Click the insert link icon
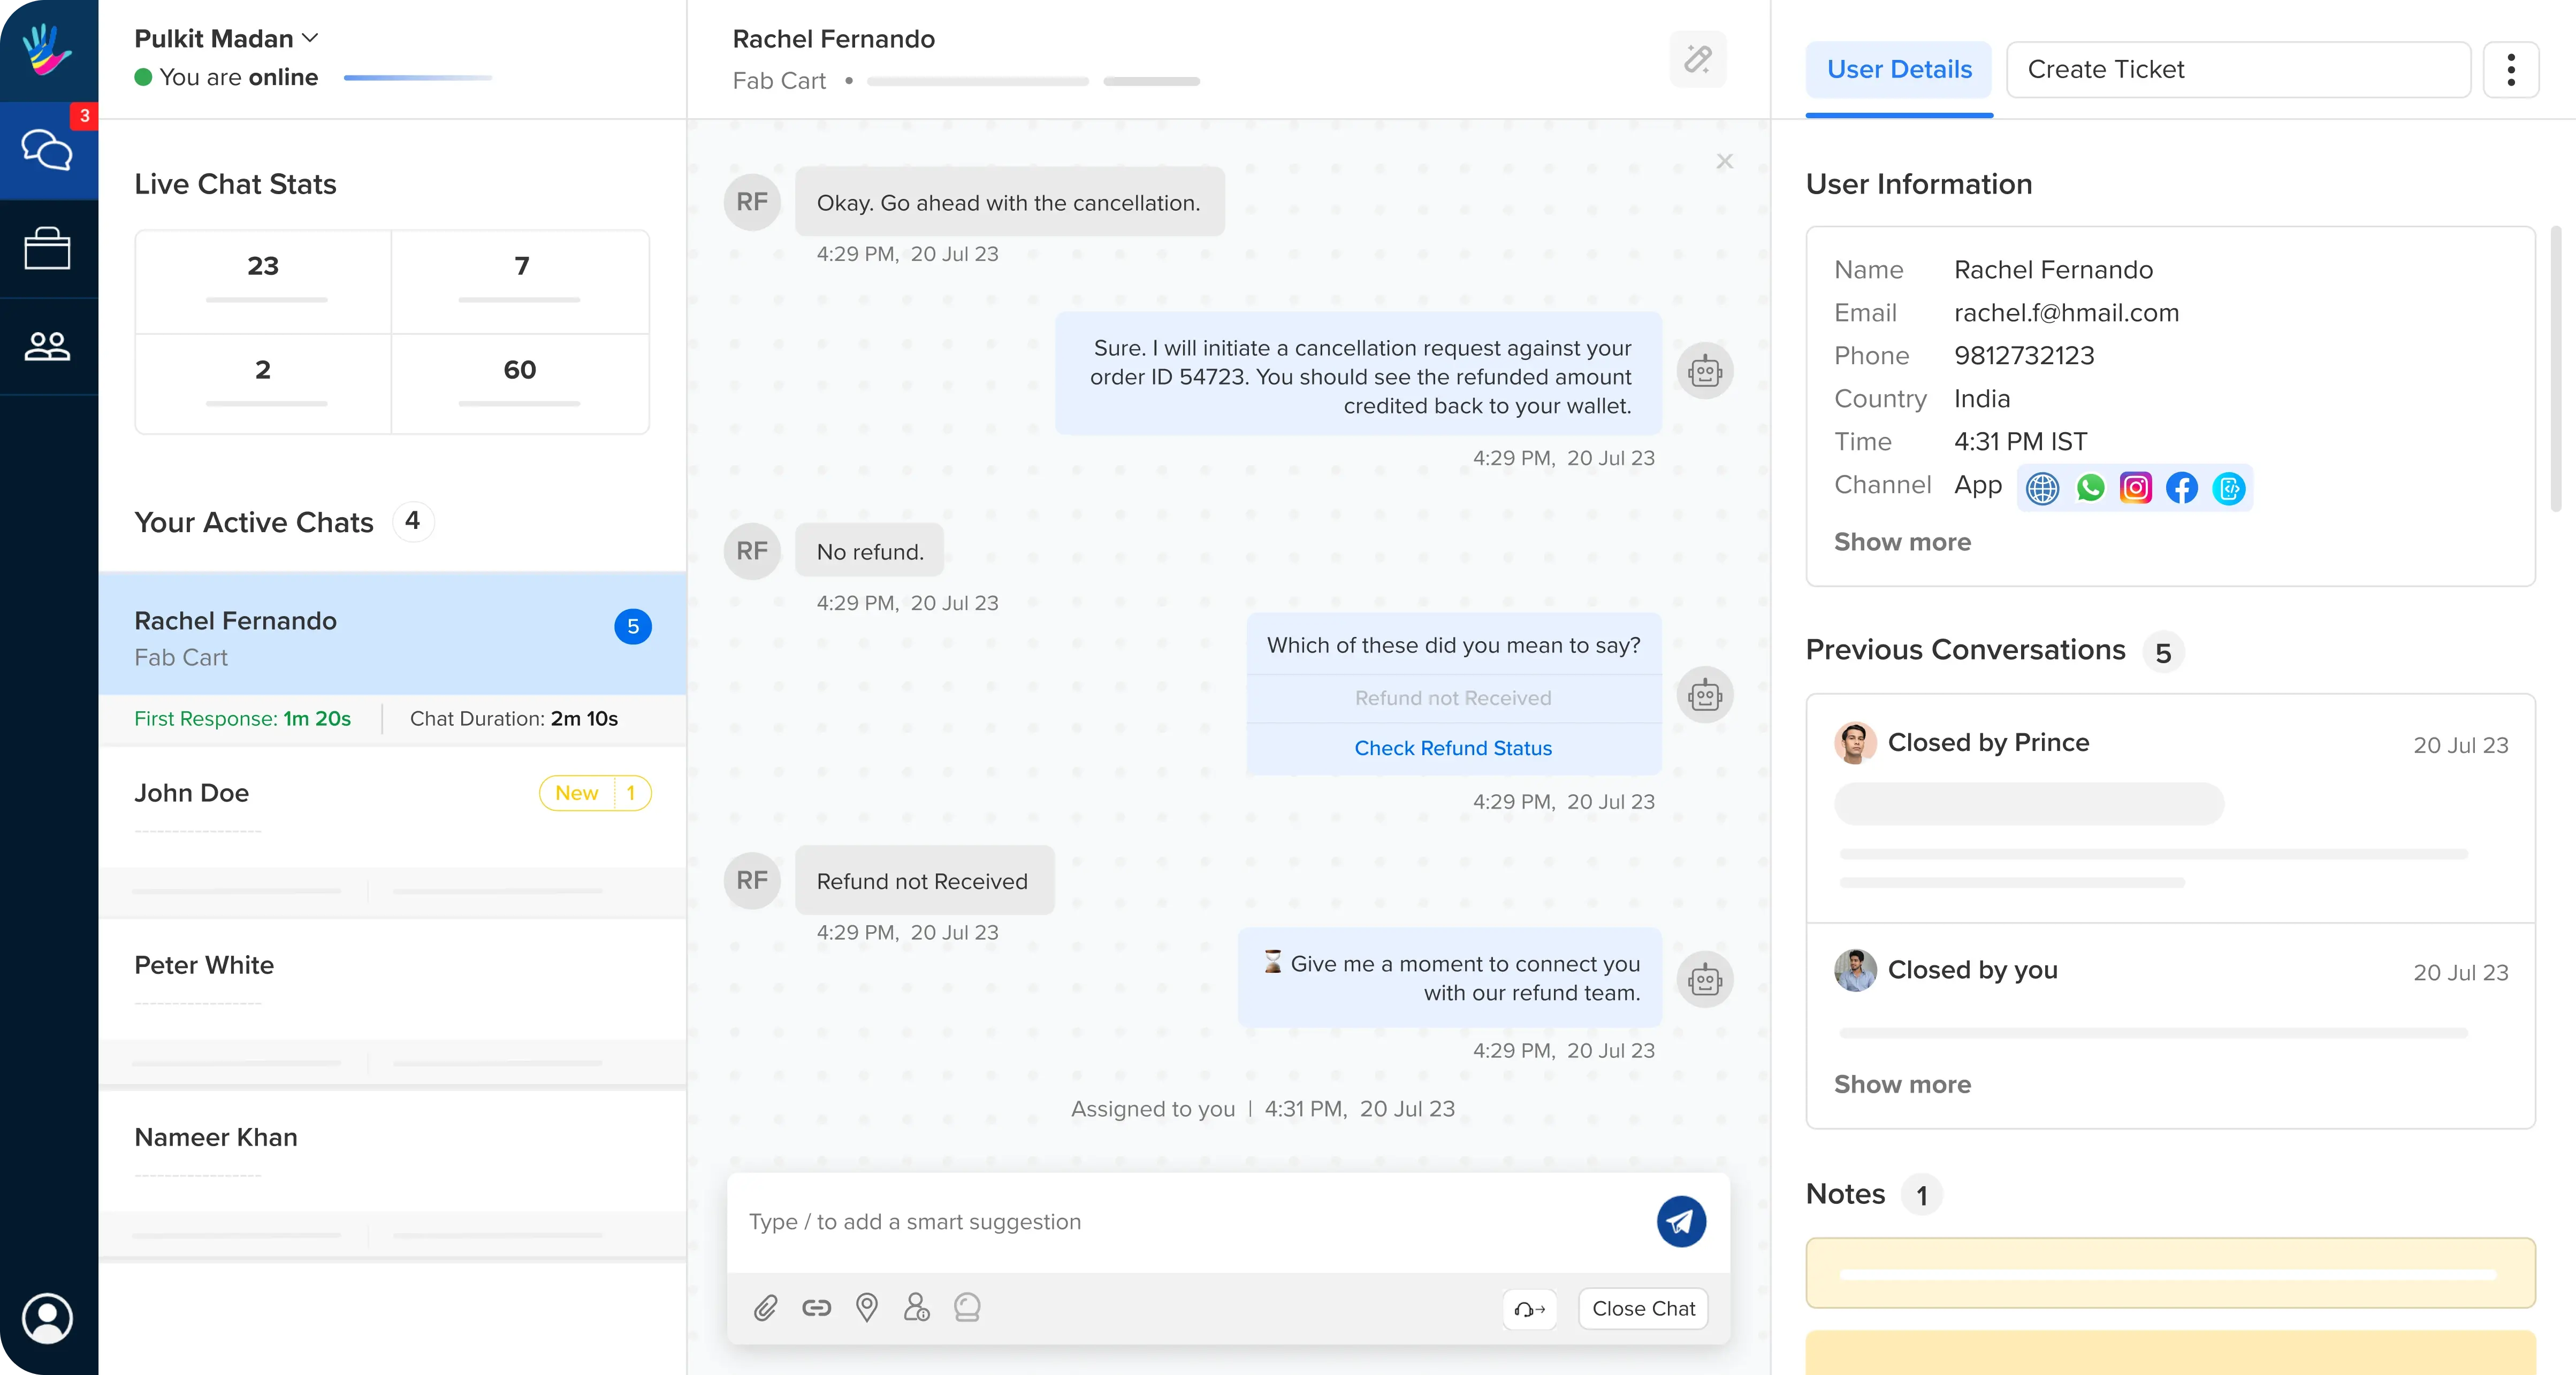2576x1375 pixels. pyautogui.click(x=816, y=1307)
